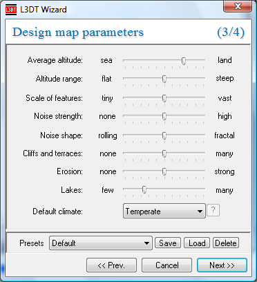This screenshot has height=282, width=257.
Task: Click the Erosion slider handle
Action: tap(164, 171)
